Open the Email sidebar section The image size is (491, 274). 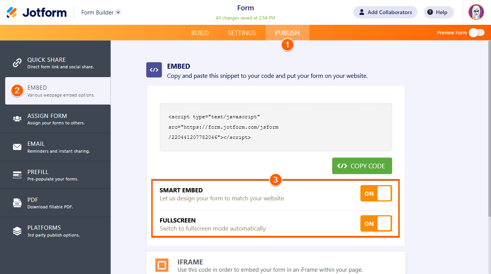pos(55,147)
